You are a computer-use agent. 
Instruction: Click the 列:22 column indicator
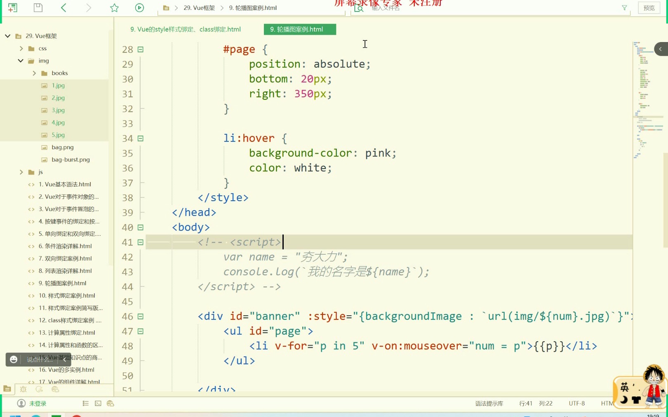coord(546,403)
